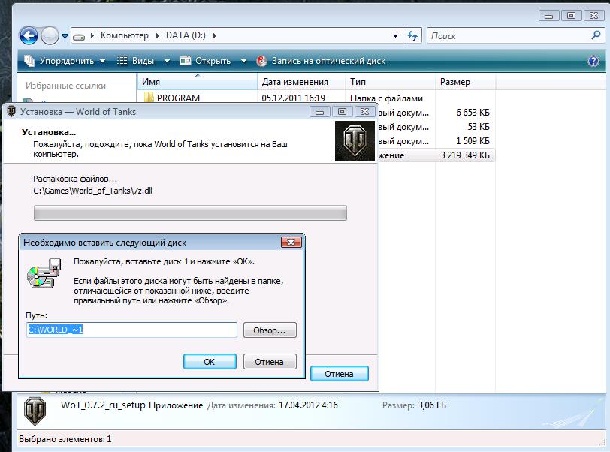The width and height of the screenshot is (610, 452).
Task: Click the installation progress bar
Action: tap(190, 213)
